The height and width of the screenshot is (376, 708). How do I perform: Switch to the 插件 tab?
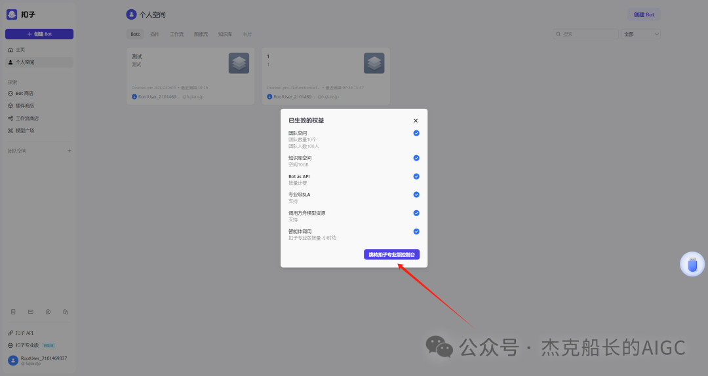155,34
